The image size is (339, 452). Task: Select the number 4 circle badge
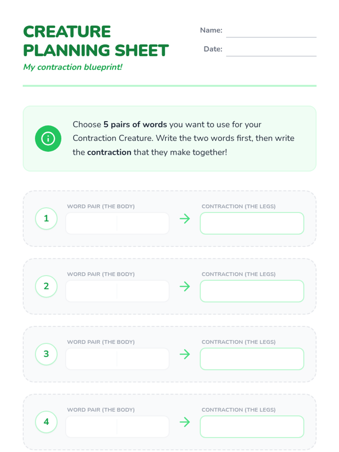(46, 422)
